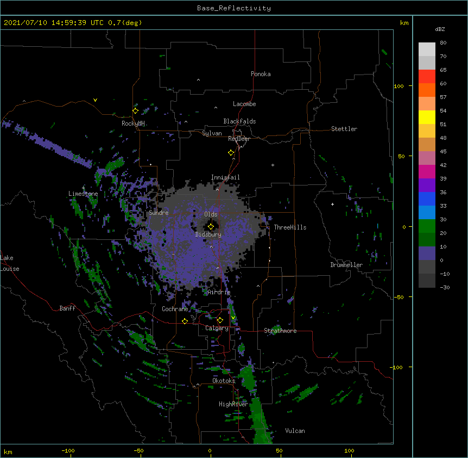
Task: Pick the magenta 42-39 dBZ legend swatch
Action: tap(427, 171)
